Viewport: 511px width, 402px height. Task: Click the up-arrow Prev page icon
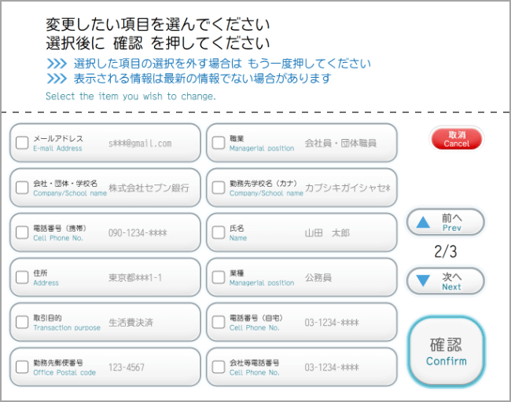point(423,222)
